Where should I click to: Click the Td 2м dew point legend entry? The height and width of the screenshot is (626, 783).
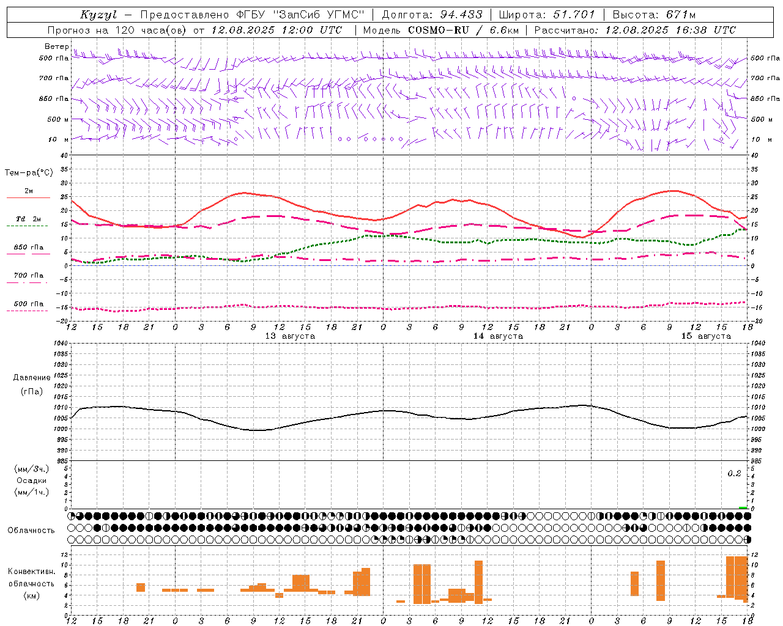point(28,219)
